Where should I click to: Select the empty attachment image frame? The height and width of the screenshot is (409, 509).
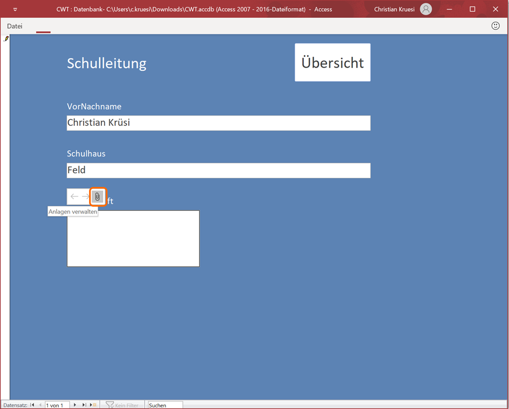133,239
